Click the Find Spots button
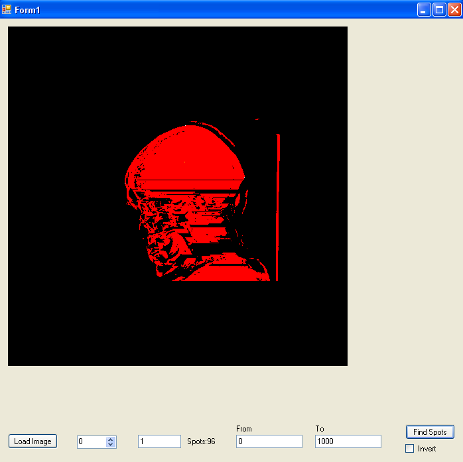Image resolution: width=463 pixels, height=462 pixels. coord(430,432)
